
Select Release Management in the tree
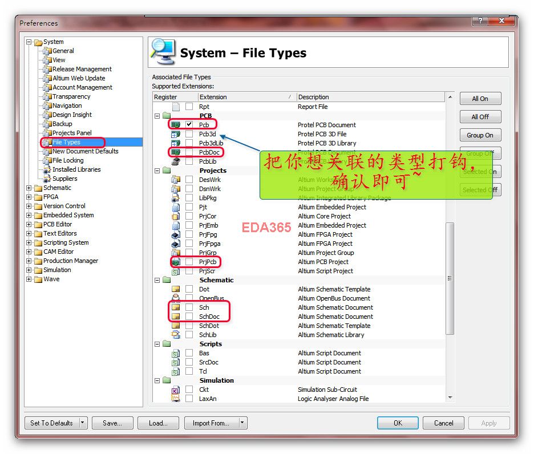[x=82, y=69]
